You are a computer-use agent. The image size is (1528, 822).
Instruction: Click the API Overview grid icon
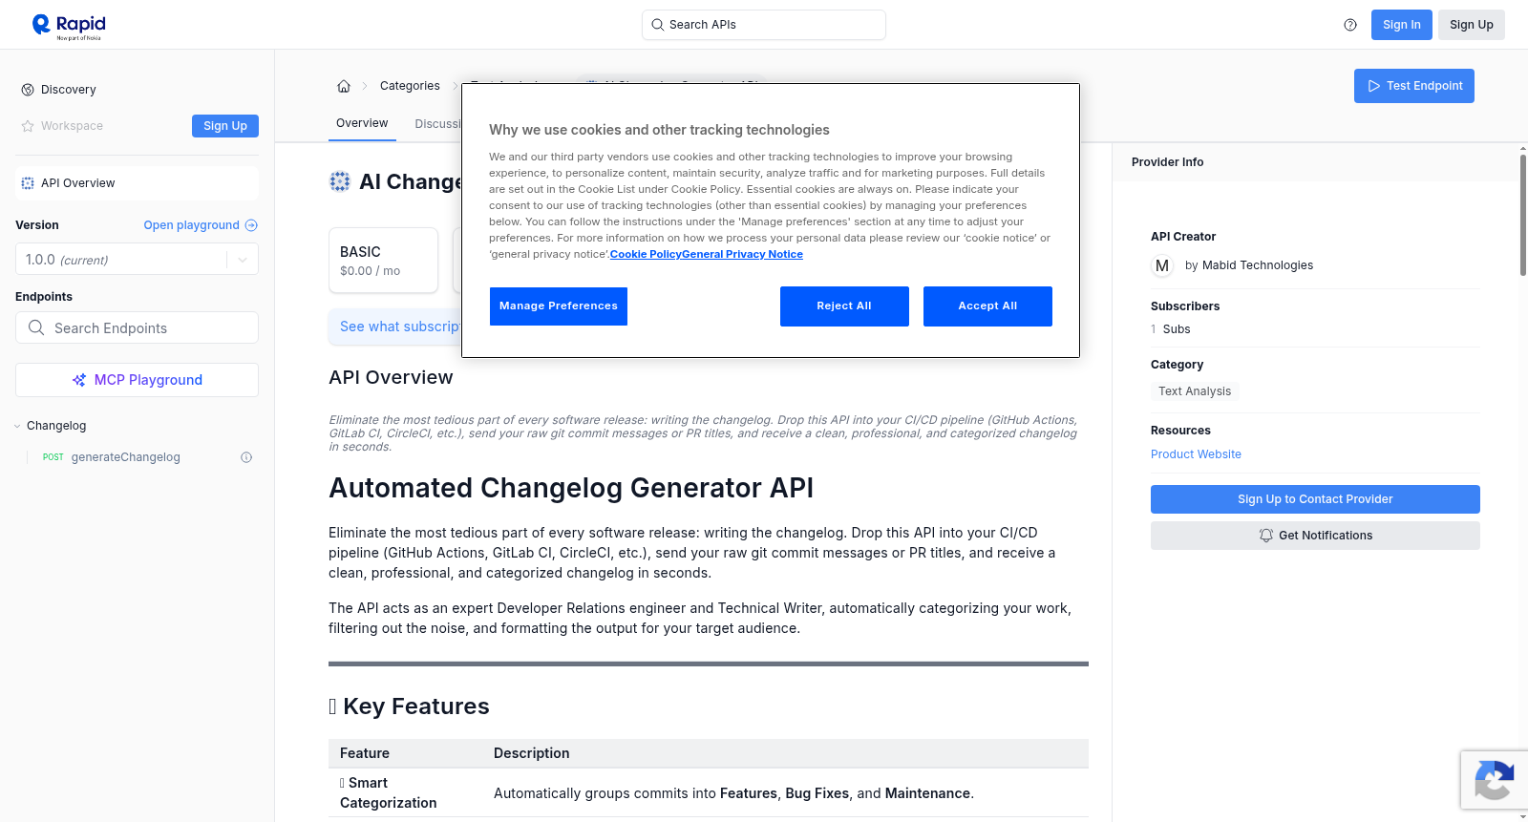(x=28, y=183)
